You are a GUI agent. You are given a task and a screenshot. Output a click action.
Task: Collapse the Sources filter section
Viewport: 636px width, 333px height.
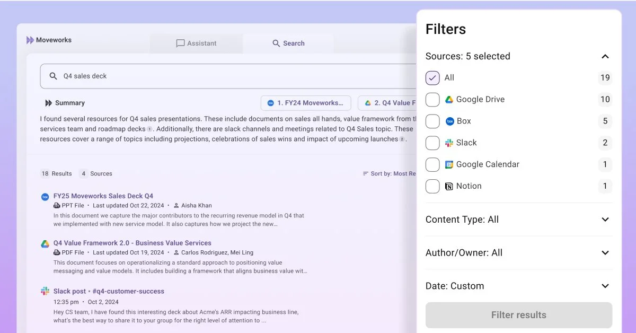(x=605, y=57)
